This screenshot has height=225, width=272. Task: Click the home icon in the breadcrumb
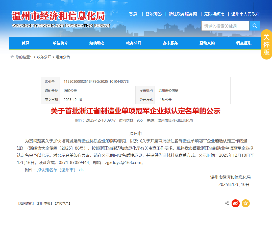pyautogui.click(x=12, y=57)
